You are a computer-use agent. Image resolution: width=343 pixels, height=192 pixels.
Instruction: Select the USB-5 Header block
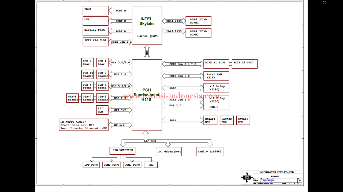(x=102, y=98)
